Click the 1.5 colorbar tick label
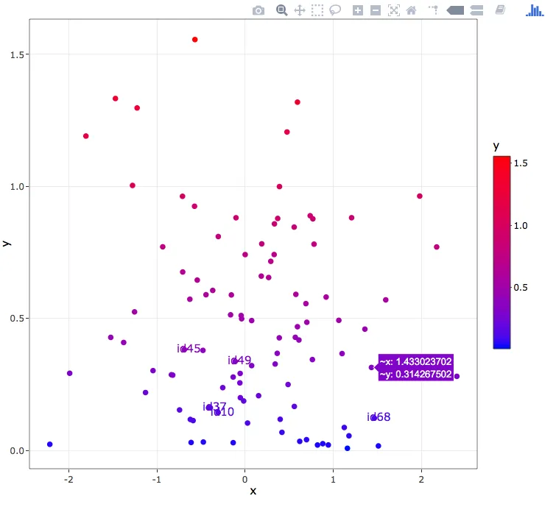 521,163
